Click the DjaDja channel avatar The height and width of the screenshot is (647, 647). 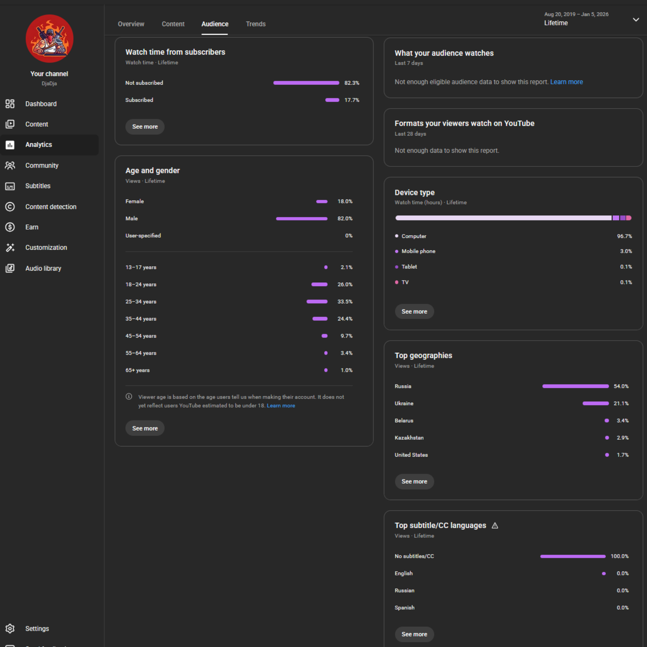(x=50, y=39)
